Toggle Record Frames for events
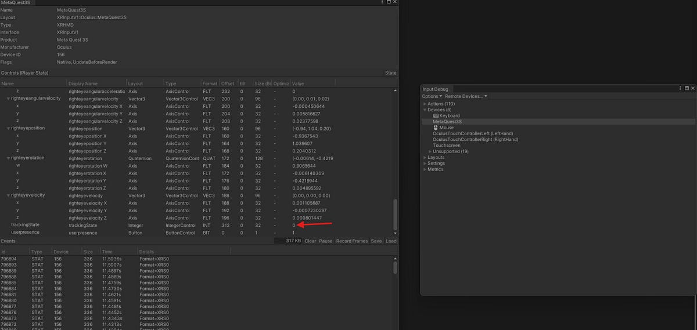 351,241
